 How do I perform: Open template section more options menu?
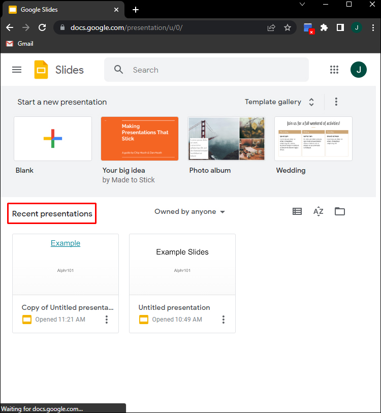coord(336,102)
